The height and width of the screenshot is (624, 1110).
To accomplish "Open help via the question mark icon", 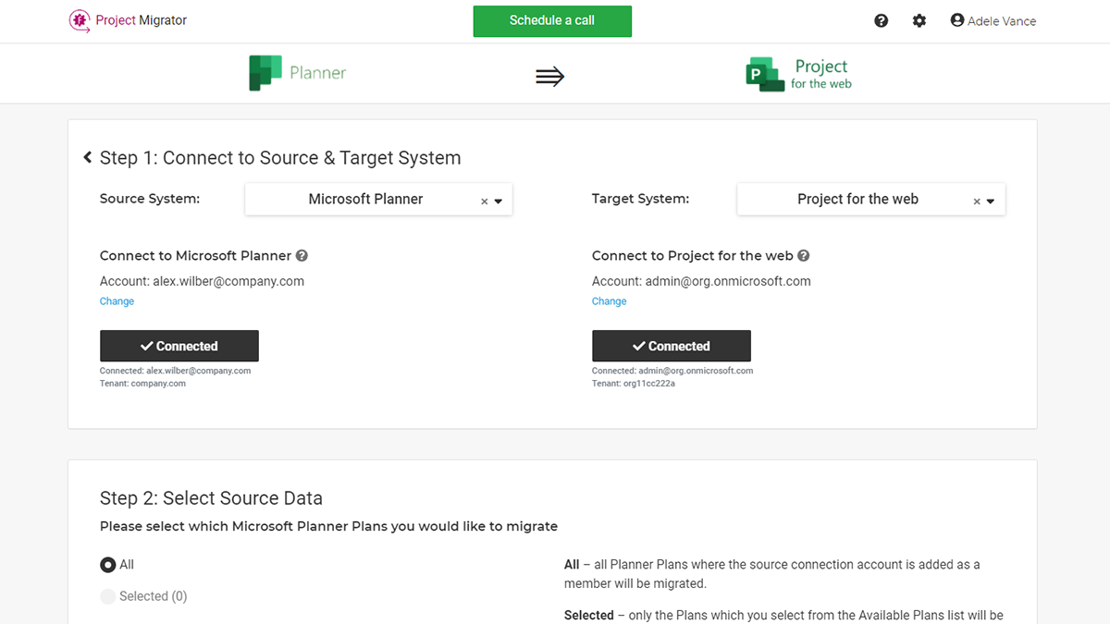I will point(881,19).
